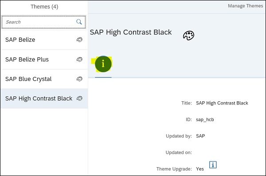Click the palette icon beside SAP Blue Crystal
Screen dimensions: 266x176
[79, 79]
